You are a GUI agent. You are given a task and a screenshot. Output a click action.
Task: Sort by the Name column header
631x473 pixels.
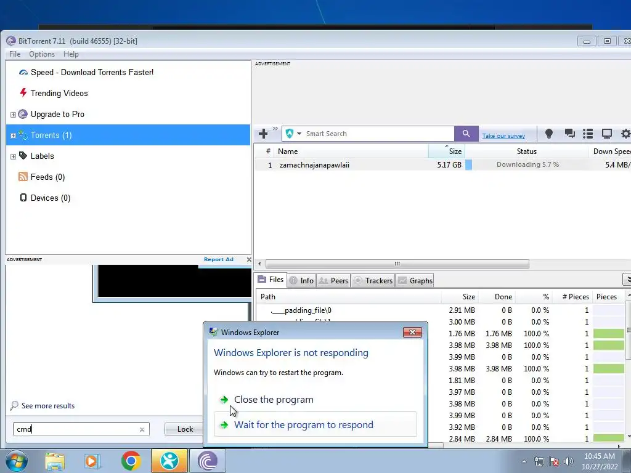tap(351, 152)
